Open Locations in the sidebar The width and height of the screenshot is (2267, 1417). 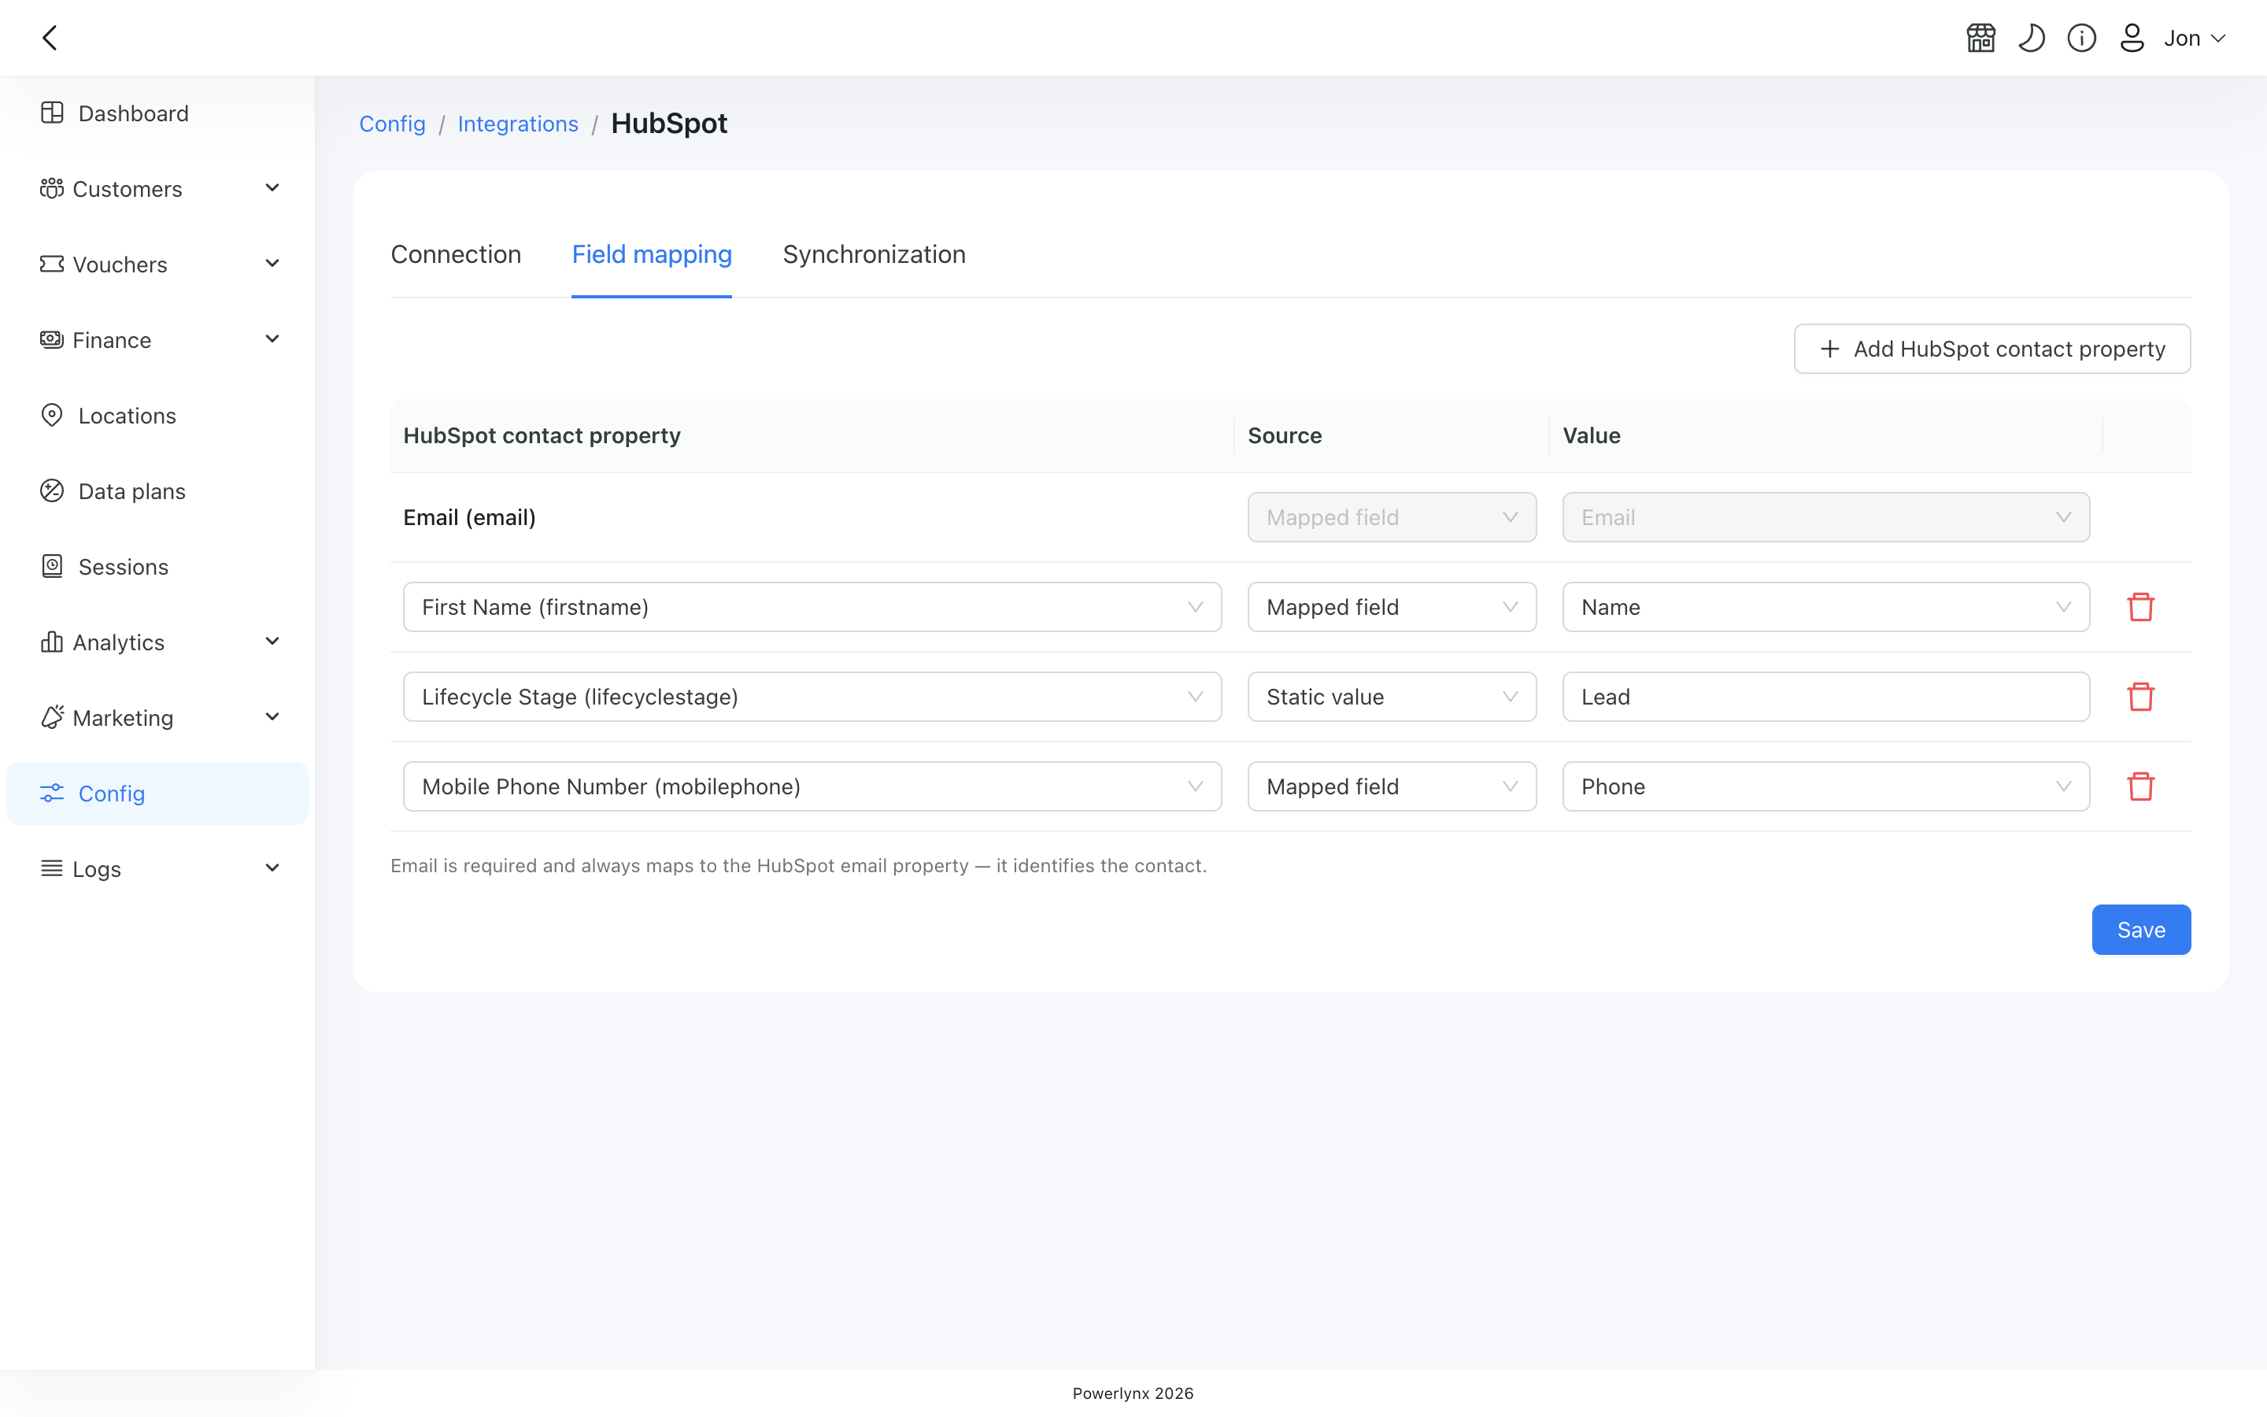157,415
